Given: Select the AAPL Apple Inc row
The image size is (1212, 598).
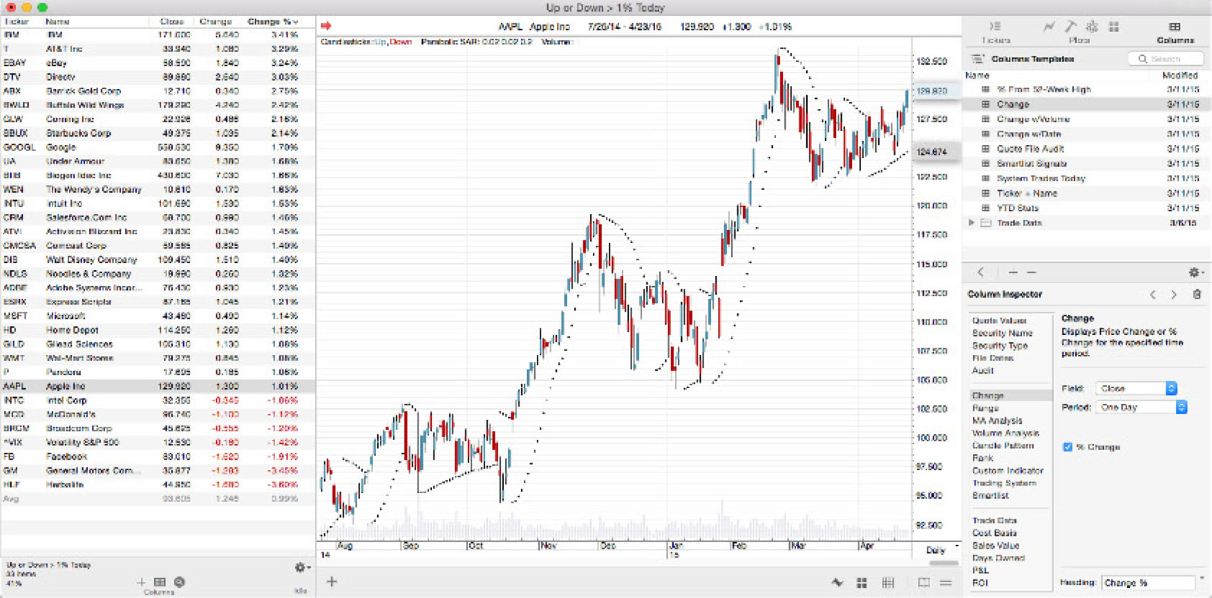Looking at the screenshot, I should click(158, 386).
